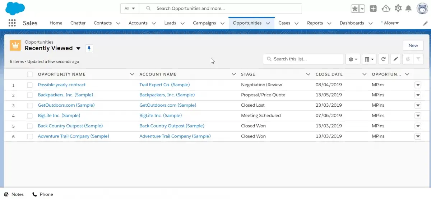Open Global Actions plus icon

[373, 9]
